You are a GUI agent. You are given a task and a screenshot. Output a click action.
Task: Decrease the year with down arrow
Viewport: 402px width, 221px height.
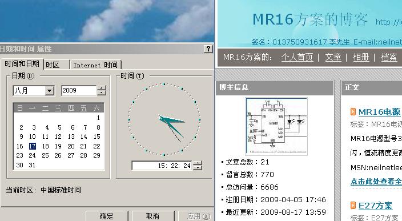click(x=102, y=93)
